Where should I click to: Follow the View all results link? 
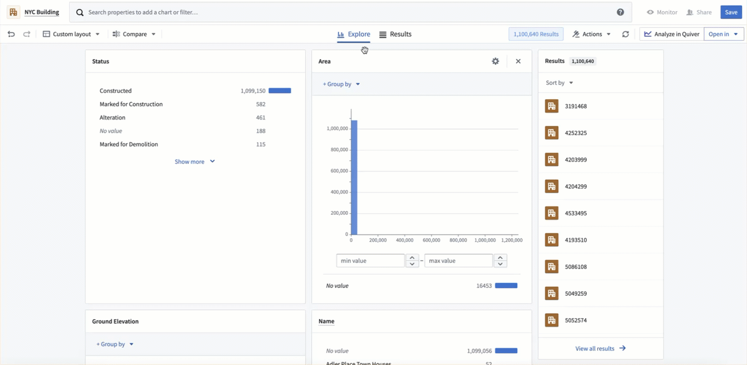pos(600,348)
